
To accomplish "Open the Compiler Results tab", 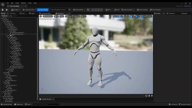I will (46, 99).
